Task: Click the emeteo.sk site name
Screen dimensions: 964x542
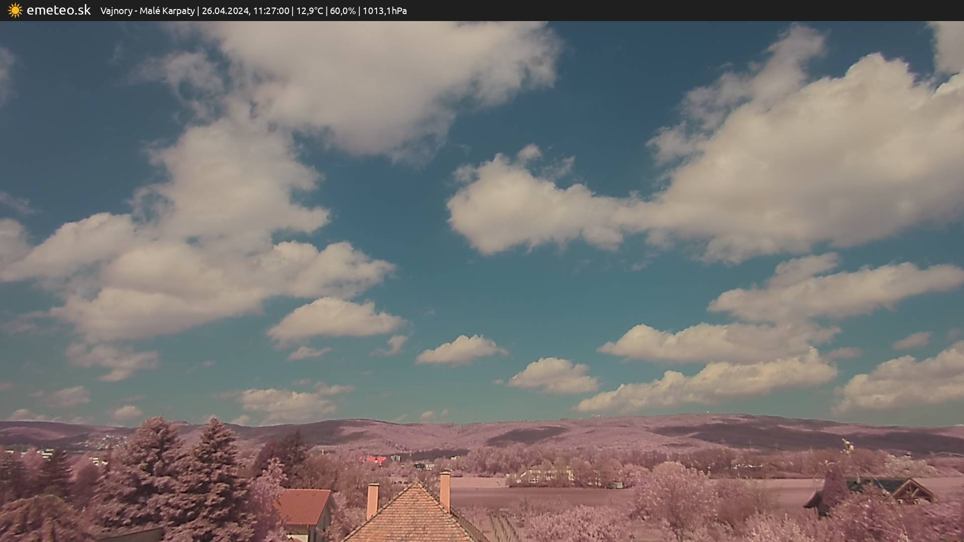Action: 58,11
